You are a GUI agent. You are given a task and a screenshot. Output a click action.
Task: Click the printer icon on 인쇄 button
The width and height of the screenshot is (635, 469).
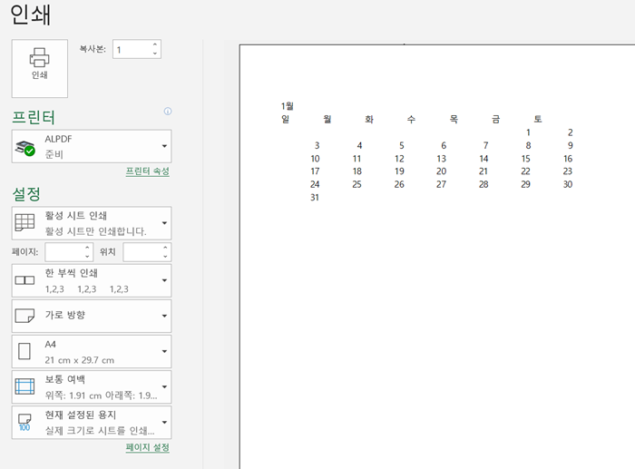pos(39,57)
